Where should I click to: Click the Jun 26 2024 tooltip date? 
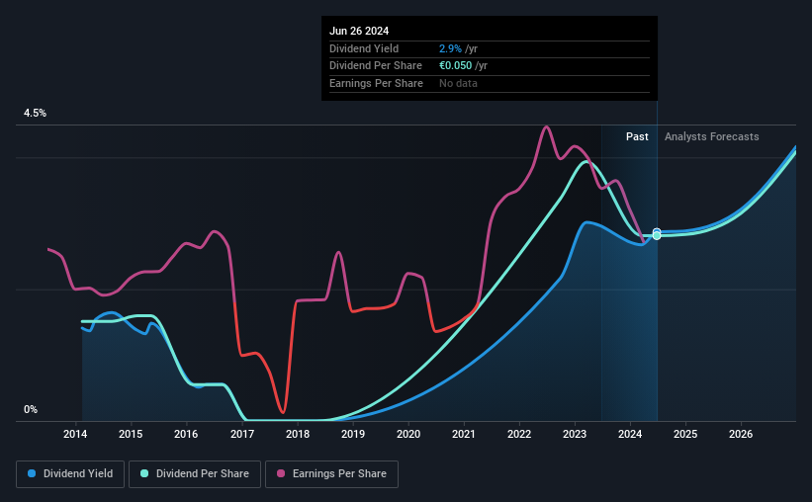[359, 31]
